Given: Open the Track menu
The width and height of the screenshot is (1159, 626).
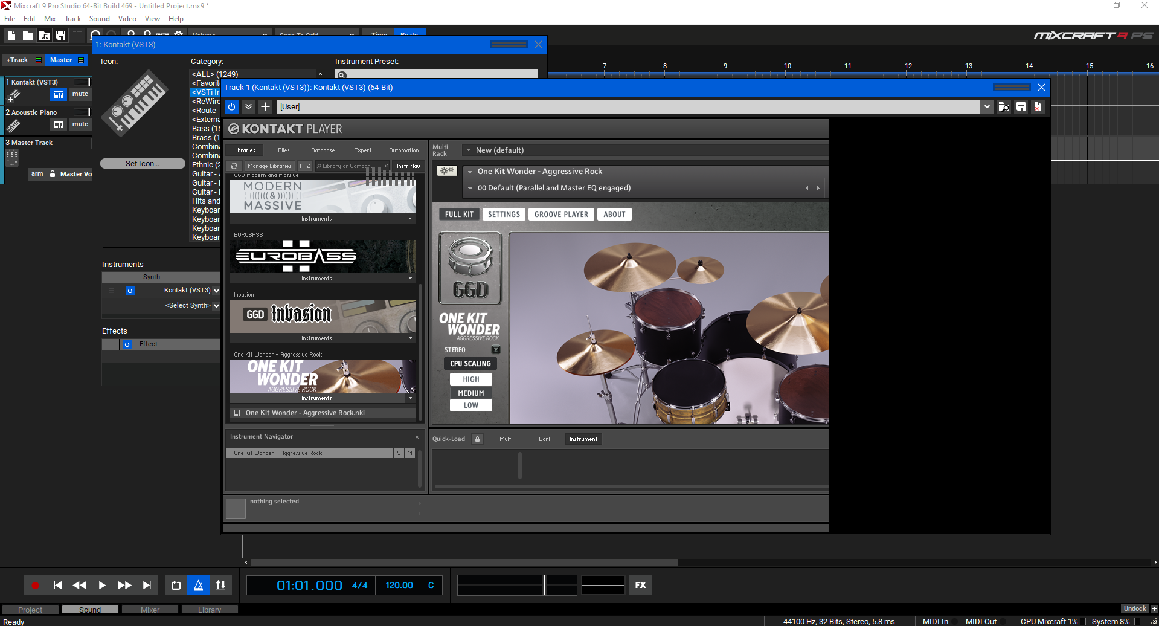Looking at the screenshot, I should 73,19.
